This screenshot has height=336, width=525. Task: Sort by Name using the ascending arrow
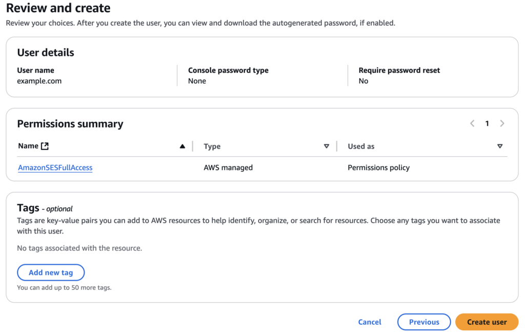click(182, 146)
